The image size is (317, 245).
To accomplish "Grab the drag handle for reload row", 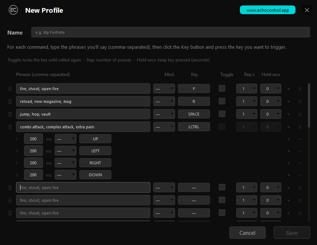I will pos(10,101).
